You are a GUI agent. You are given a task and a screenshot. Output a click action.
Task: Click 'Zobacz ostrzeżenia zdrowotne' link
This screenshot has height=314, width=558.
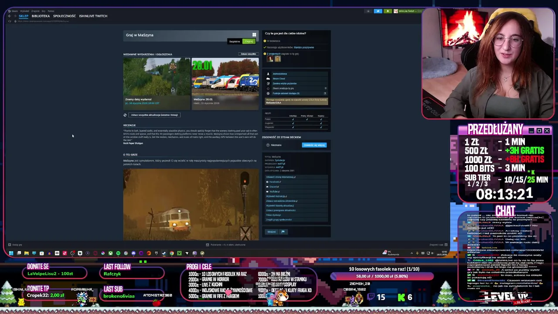coord(282,201)
